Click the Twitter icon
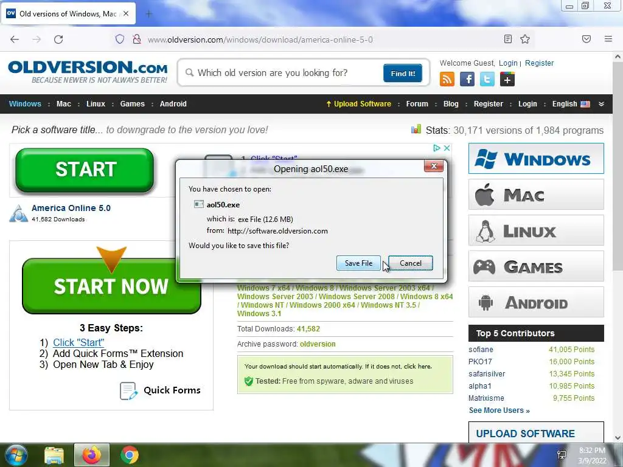The image size is (623, 467). (487, 79)
